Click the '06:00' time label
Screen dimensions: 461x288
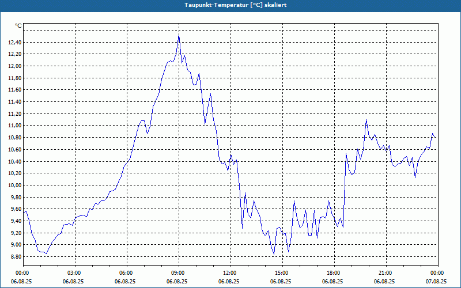(x=127, y=273)
